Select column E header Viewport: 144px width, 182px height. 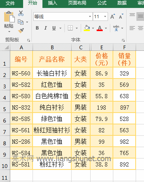click(x=102, y=47)
